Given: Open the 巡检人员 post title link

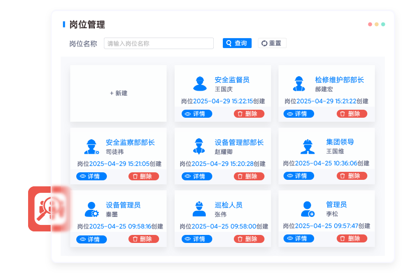Looking at the screenshot, I should click(228, 205).
